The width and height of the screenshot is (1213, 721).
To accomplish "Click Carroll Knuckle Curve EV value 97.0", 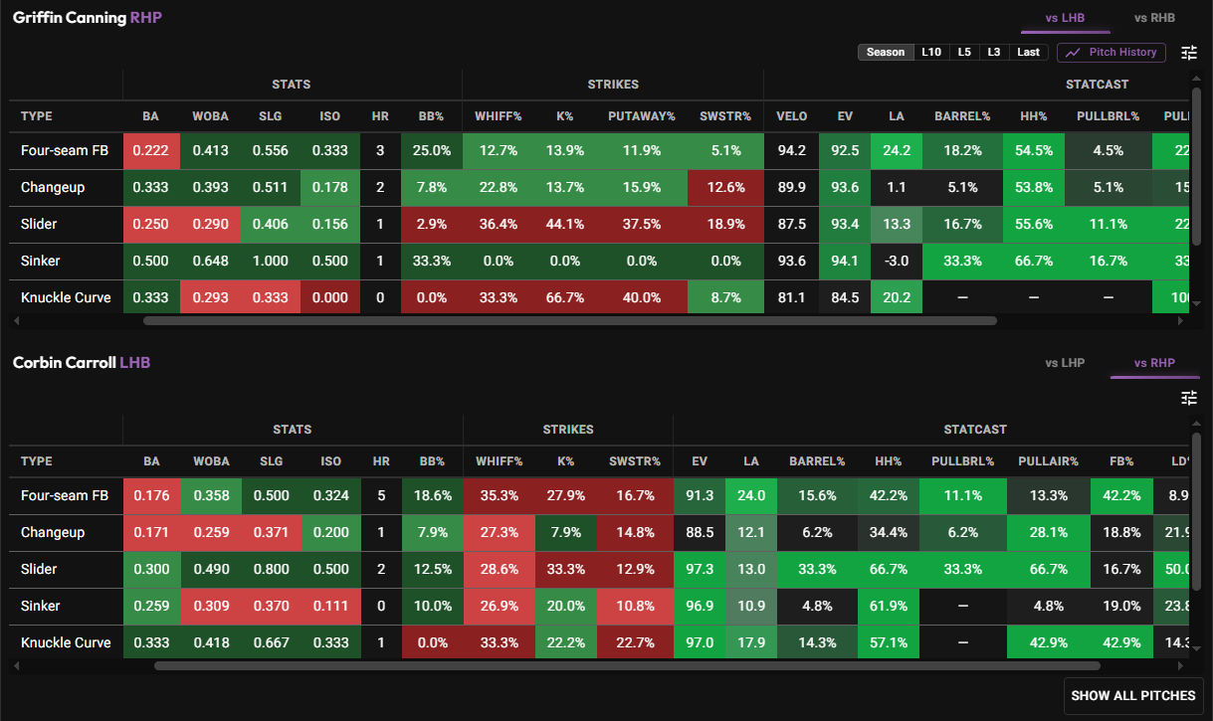I will (x=701, y=642).
